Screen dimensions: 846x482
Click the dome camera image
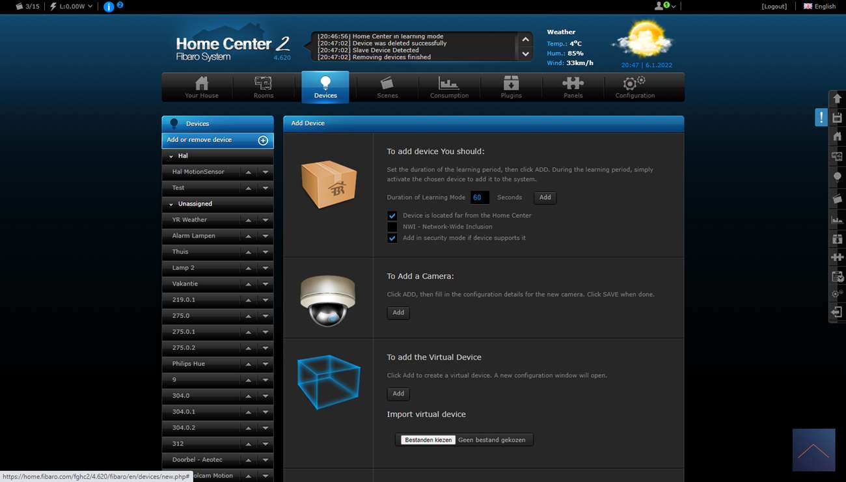click(x=328, y=300)
